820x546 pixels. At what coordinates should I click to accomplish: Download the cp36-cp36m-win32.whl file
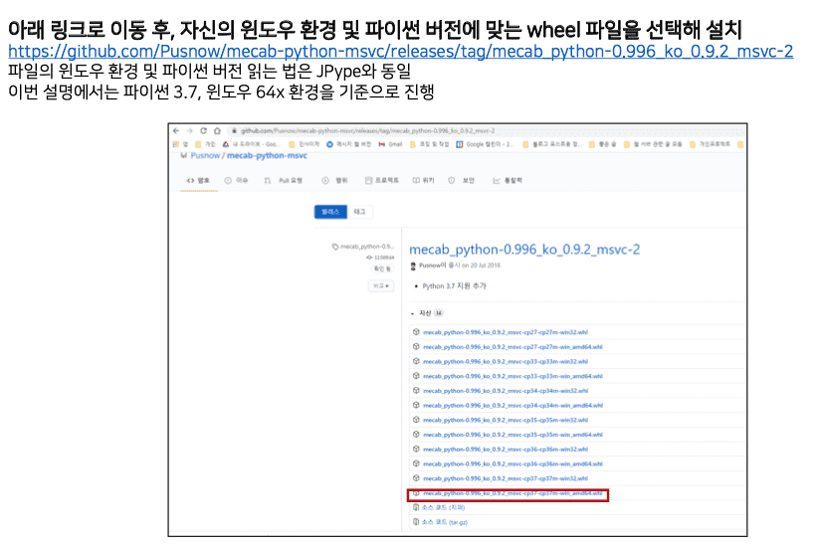click(506, 450)
